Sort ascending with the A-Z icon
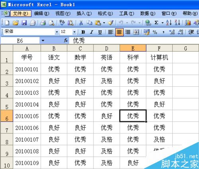Image resolution: width=199 pixels, height=169 pixels. tap(169, 23)
